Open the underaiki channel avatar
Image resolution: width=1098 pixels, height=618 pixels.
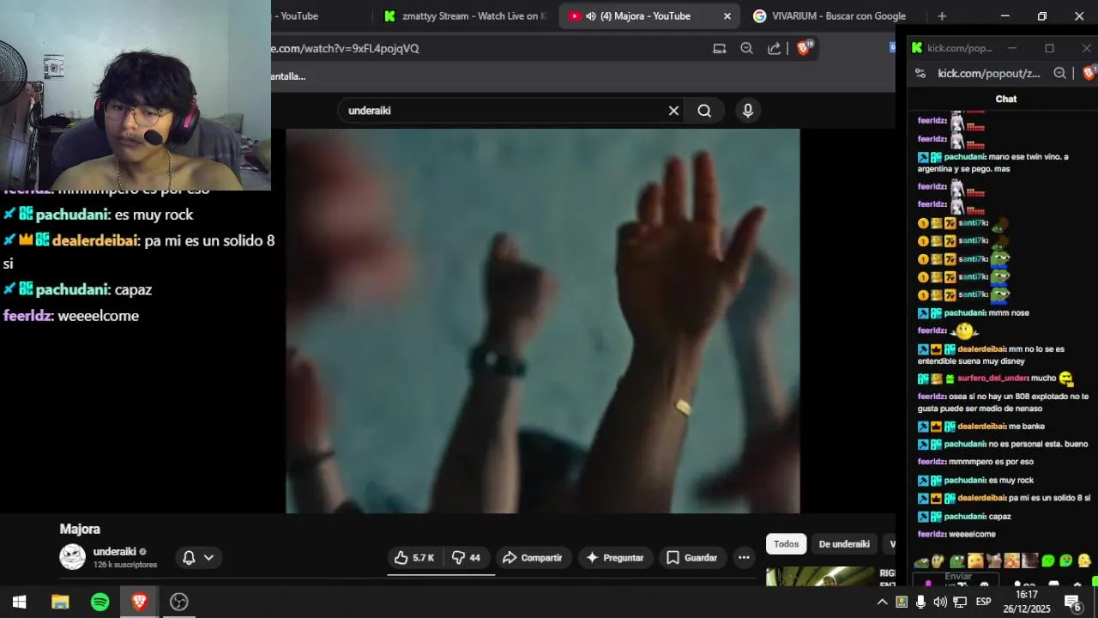(x=72, y=557)
